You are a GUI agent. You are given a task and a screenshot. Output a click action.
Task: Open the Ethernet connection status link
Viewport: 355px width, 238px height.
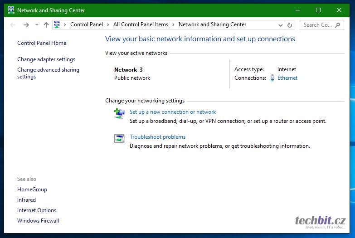[287, 78]
